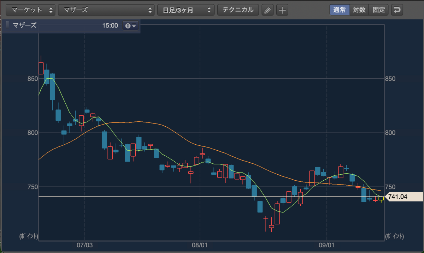Grab the dotted handle left of マザーズ
424x253 pixels.
8,26
